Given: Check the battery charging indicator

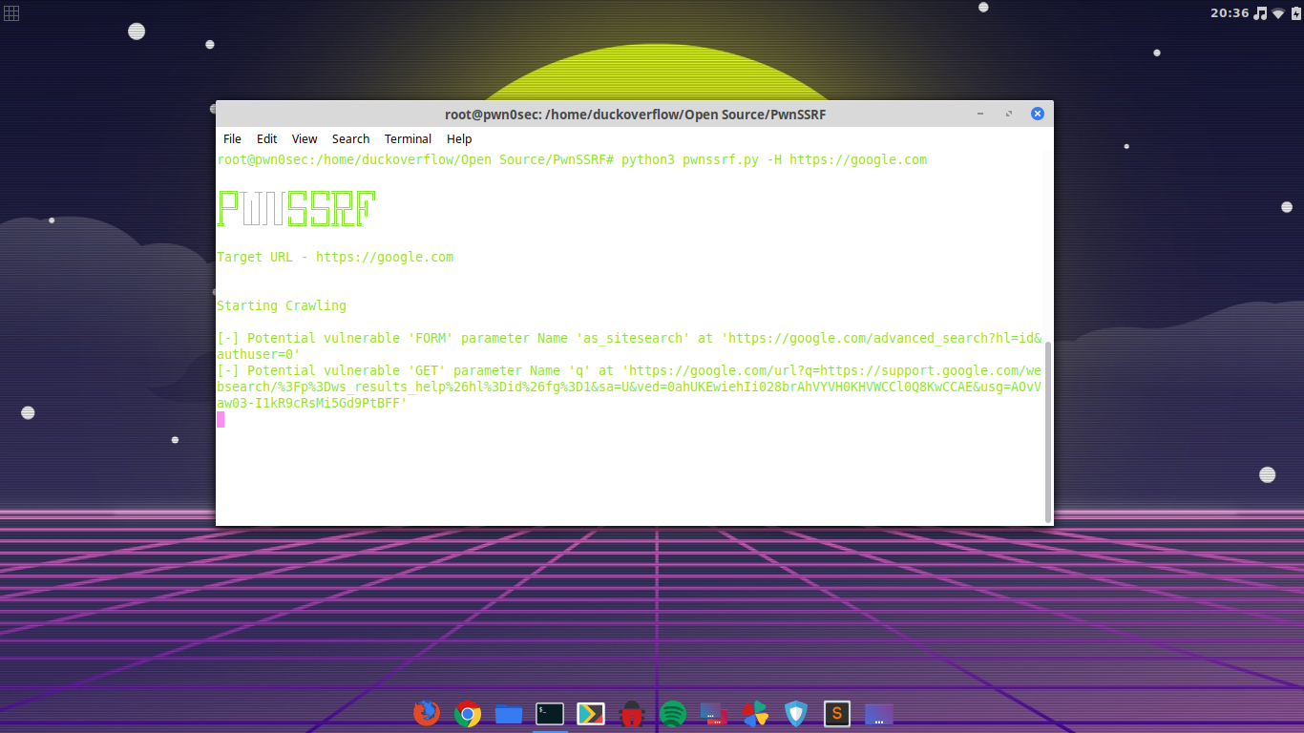Looking at the screenshot, I should [x=1294, y=13].
